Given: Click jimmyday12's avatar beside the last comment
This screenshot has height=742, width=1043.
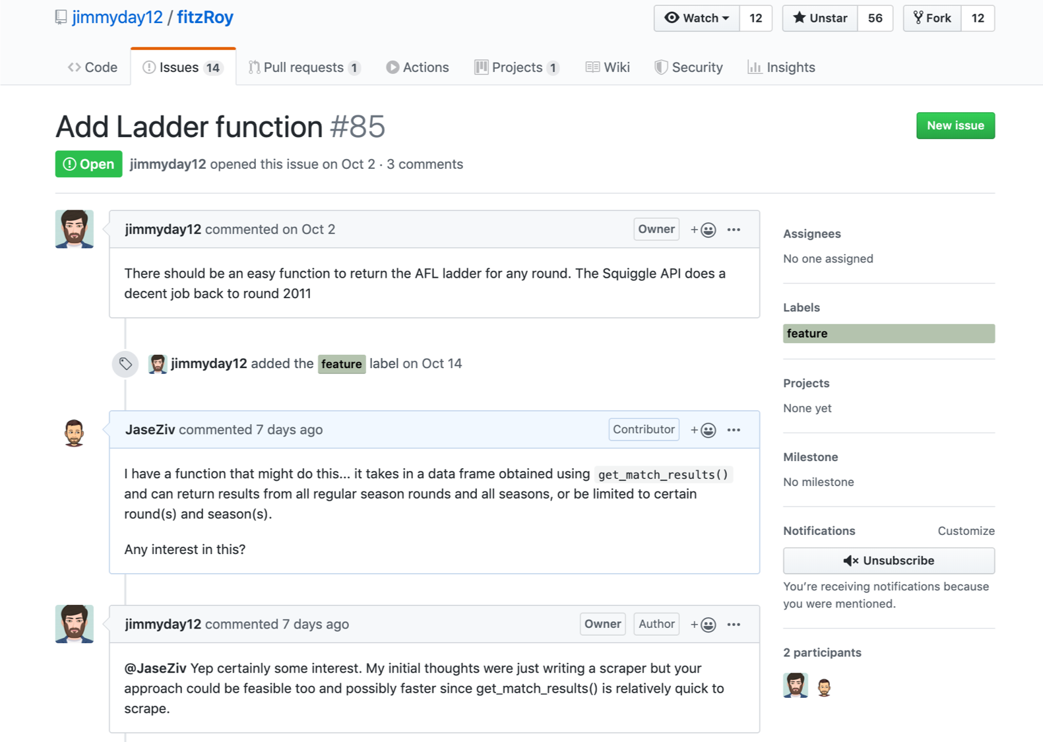Looking at the screenshot, I should click(75, 624).
